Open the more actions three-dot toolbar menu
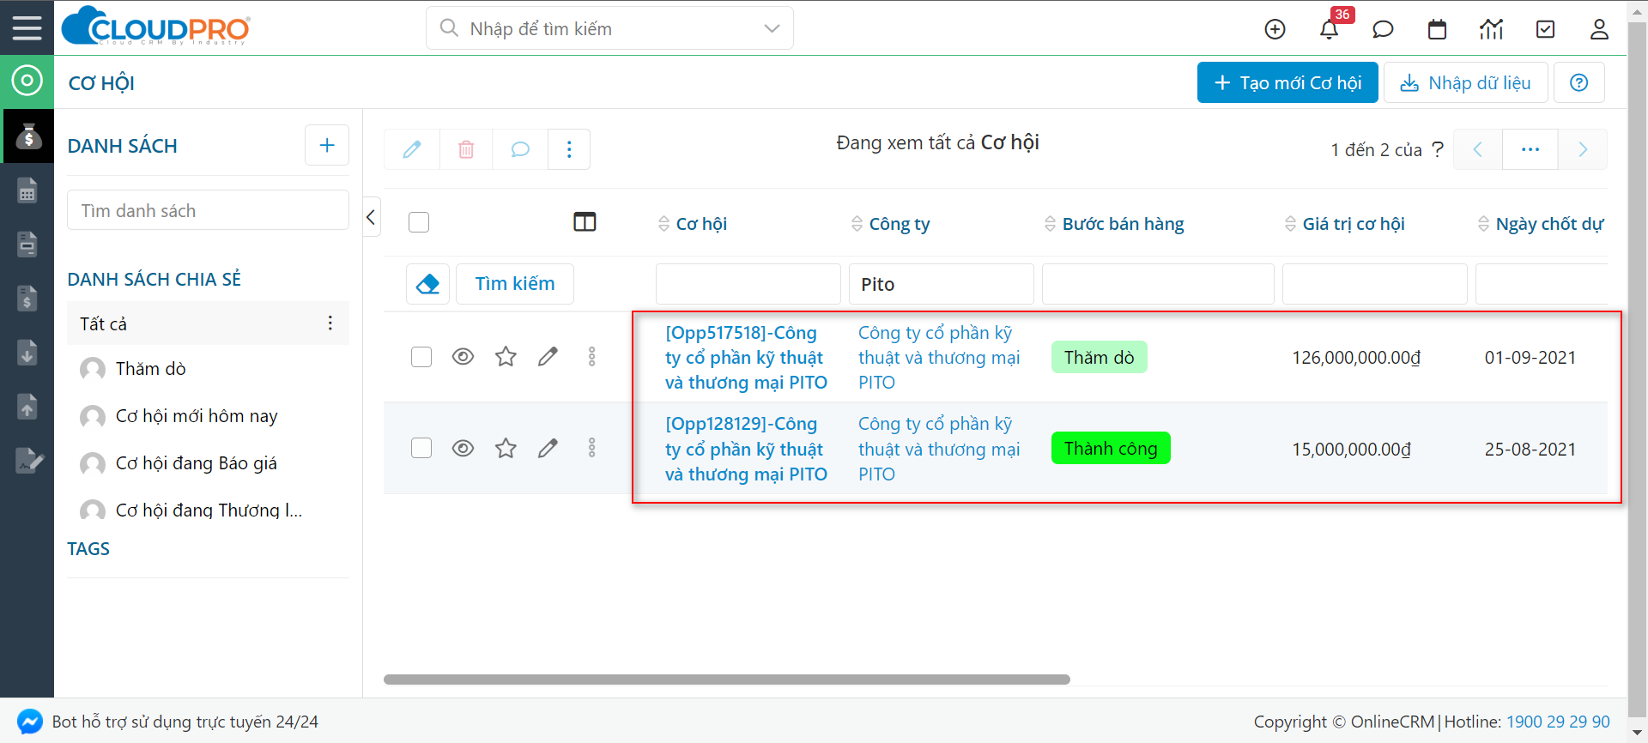Image resolution: width=1648 pixels, height=743 pixels. (x=569, y=149)
